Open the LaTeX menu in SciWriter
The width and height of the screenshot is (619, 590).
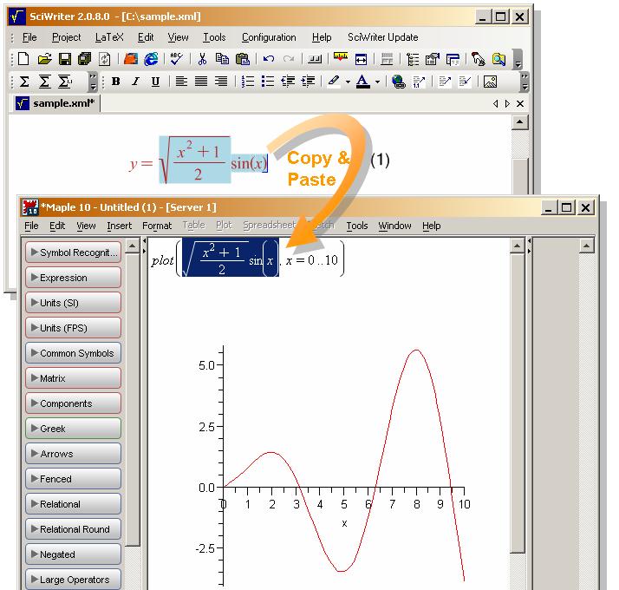(109, 37)
